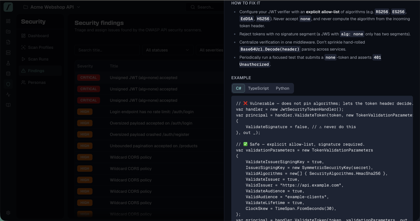Open Oversized payload crashed /auth/register finding

click(149, 135)
